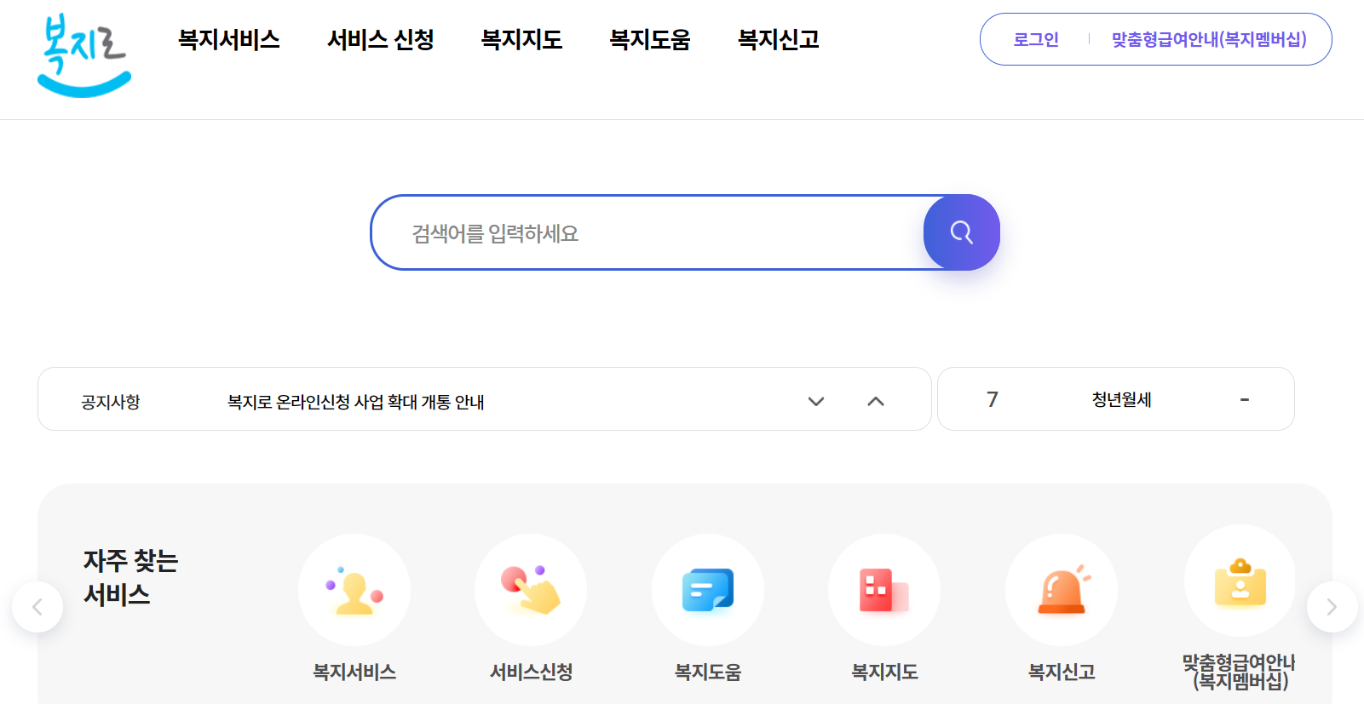The image size is (1364, 704).
Task: Open 복지도움 in top navigation
Action: click(x=650, y=39)
